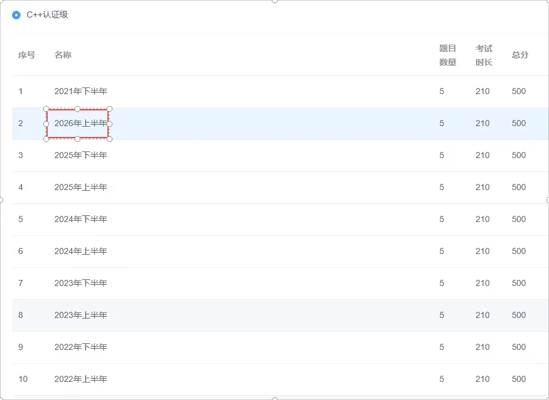Image resolution: width=549 pixels, height=400 pixels.
Task: Click duration 210 for 2026年上半年
Action: 483,123
